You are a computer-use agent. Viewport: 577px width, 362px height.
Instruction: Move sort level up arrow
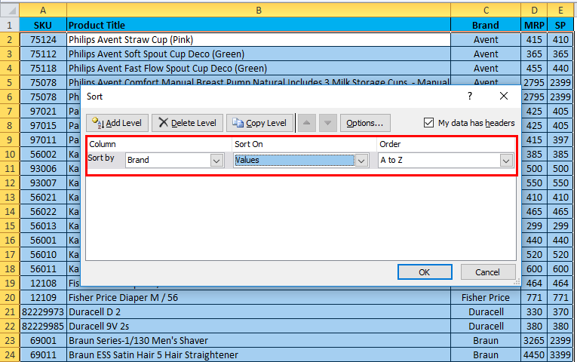pos(307,123)
